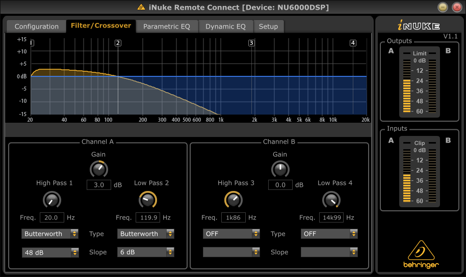Click the Outputs Limit indicator label
Viewport: 466px width, 277px height.
420,53
